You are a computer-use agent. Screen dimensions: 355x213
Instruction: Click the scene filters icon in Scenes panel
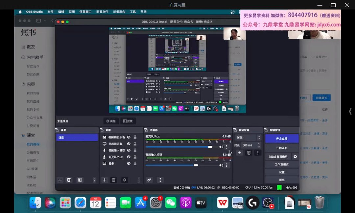80,180
